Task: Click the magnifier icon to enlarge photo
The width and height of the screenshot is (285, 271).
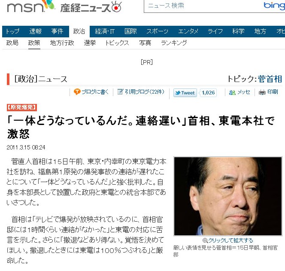Action: click(205, 241)
